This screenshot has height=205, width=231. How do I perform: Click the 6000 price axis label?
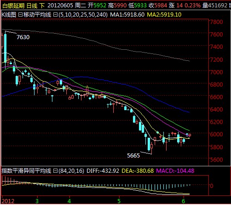coord(216,134)
